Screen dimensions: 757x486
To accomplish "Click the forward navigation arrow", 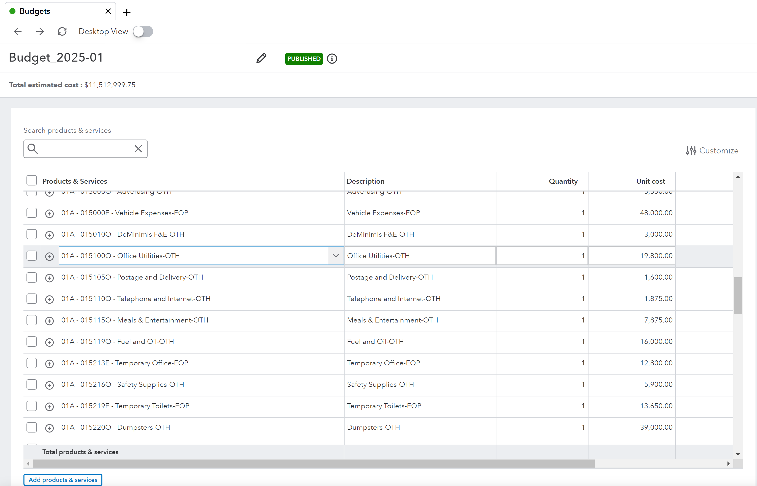I will [40, 31].
